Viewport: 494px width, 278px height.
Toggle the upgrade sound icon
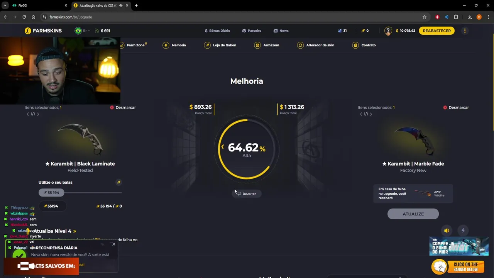(x=447, y=231)
